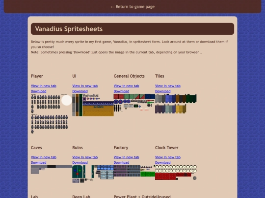265x198 pixels.
Task: Click the Ruins spritesheet preview image
Action: pos(93,174)
